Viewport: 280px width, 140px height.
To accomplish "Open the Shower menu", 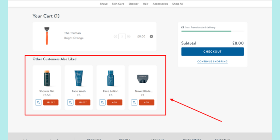I will click(x=133, y=4).
